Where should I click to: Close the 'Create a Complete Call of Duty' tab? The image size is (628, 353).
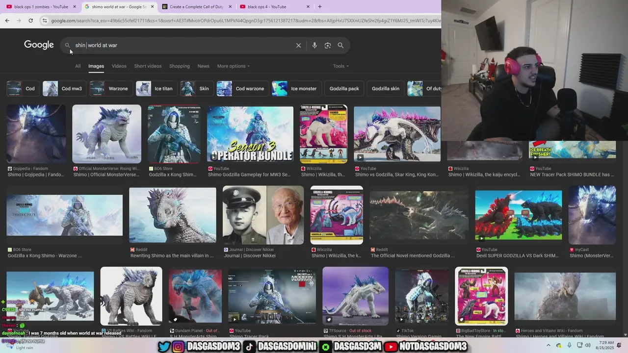pos(230,7)
